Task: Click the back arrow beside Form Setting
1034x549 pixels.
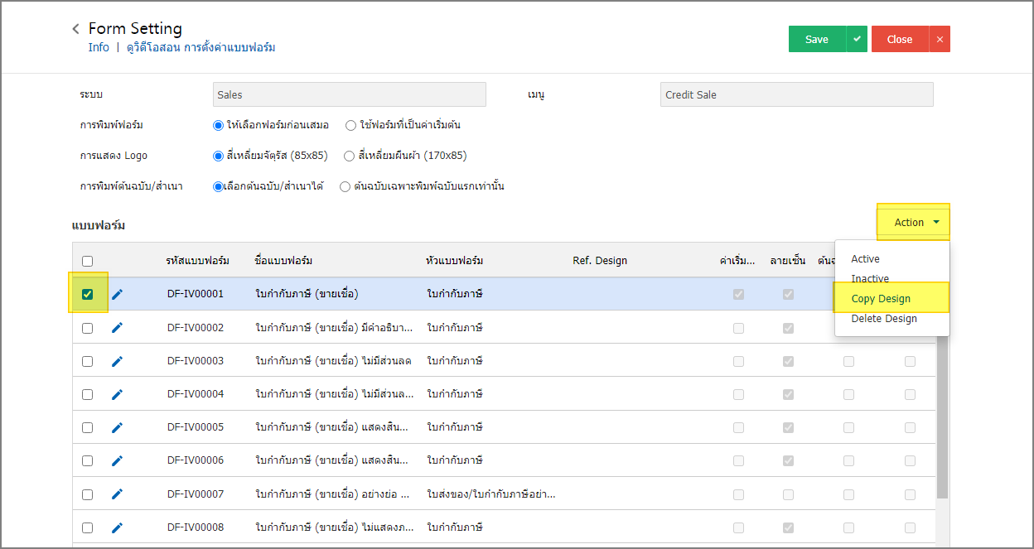Action: click(76, 29)
